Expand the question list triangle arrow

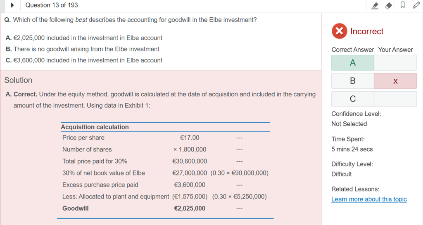click(x=12, y=5)
